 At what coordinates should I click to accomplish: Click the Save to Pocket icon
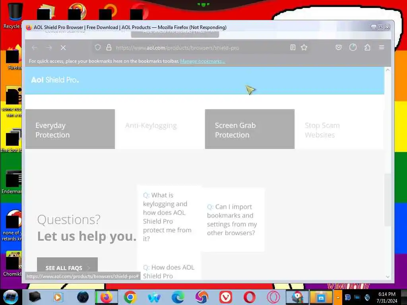(339, 48)
